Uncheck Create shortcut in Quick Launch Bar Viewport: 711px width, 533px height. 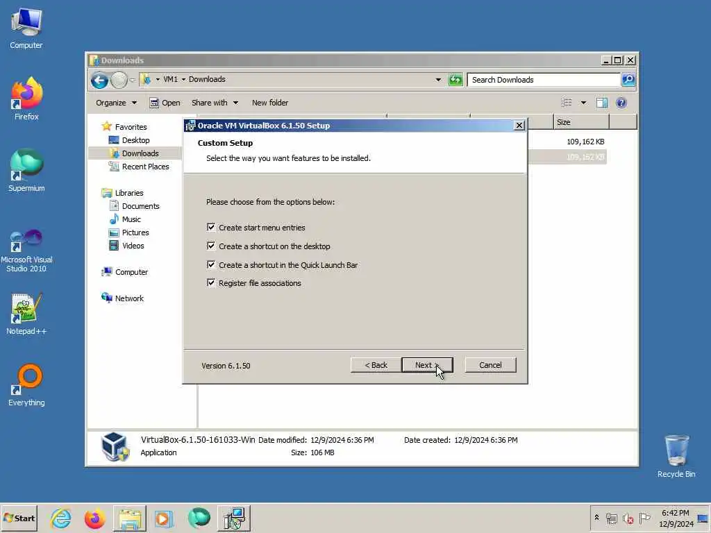point(211,264)
